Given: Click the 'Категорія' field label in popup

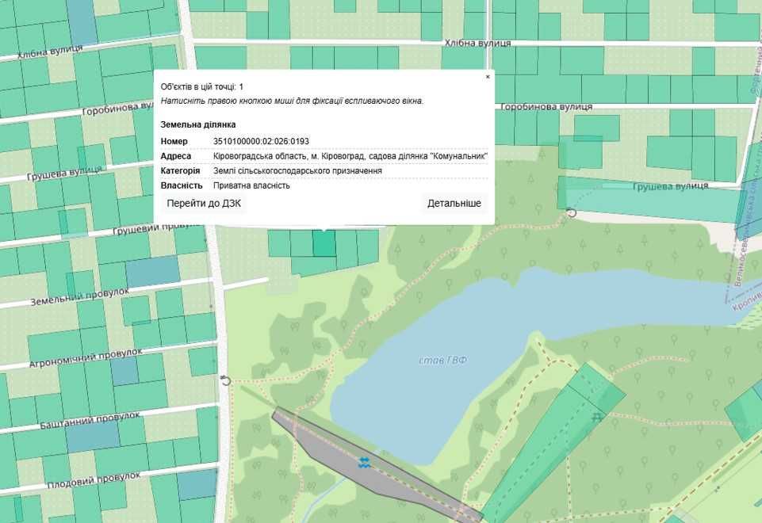Looking at the screenshot, I should coord(180,171).
